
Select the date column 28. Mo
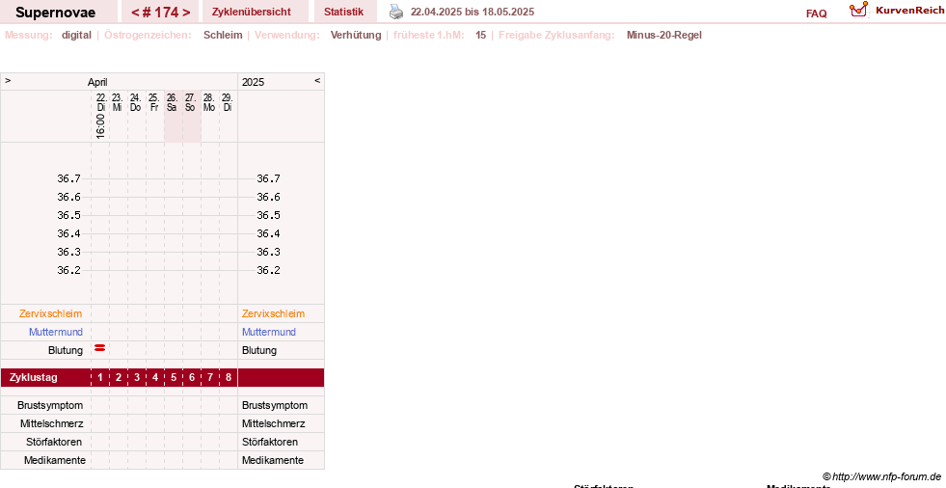point(208,102)
